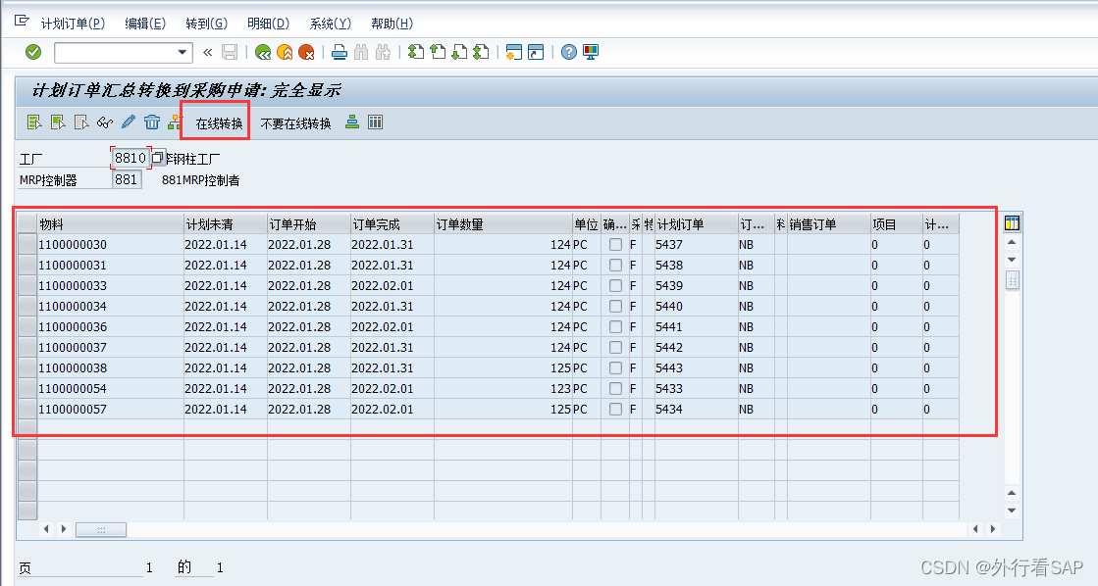Click the Display glasses icon
The height and width of the screenshot is (586, 1098).
(105, 122)
